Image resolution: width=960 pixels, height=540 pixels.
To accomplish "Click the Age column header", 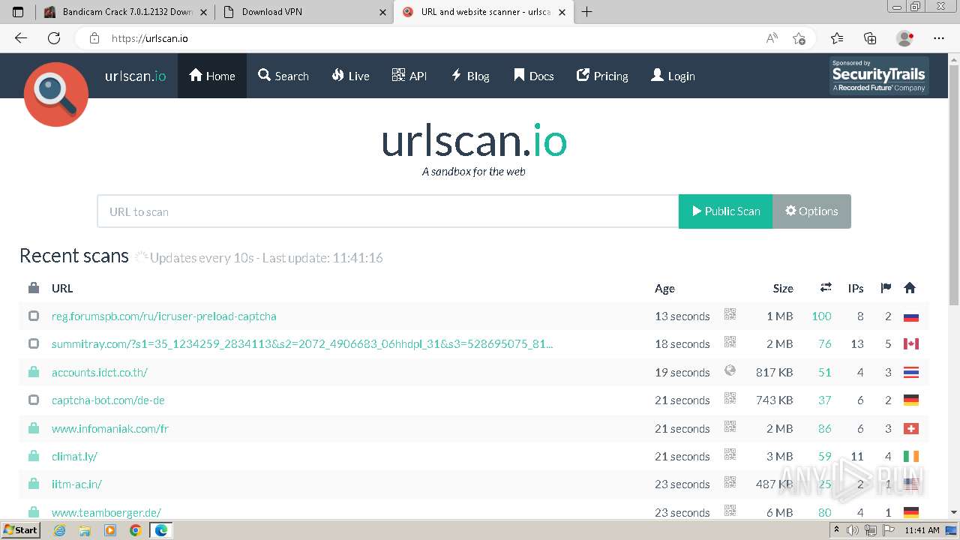I will [664, 288].
